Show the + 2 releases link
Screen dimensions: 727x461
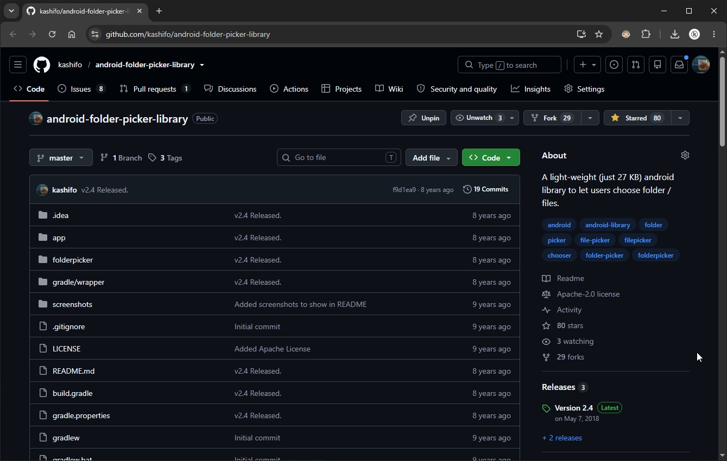(x=562, y=438)
